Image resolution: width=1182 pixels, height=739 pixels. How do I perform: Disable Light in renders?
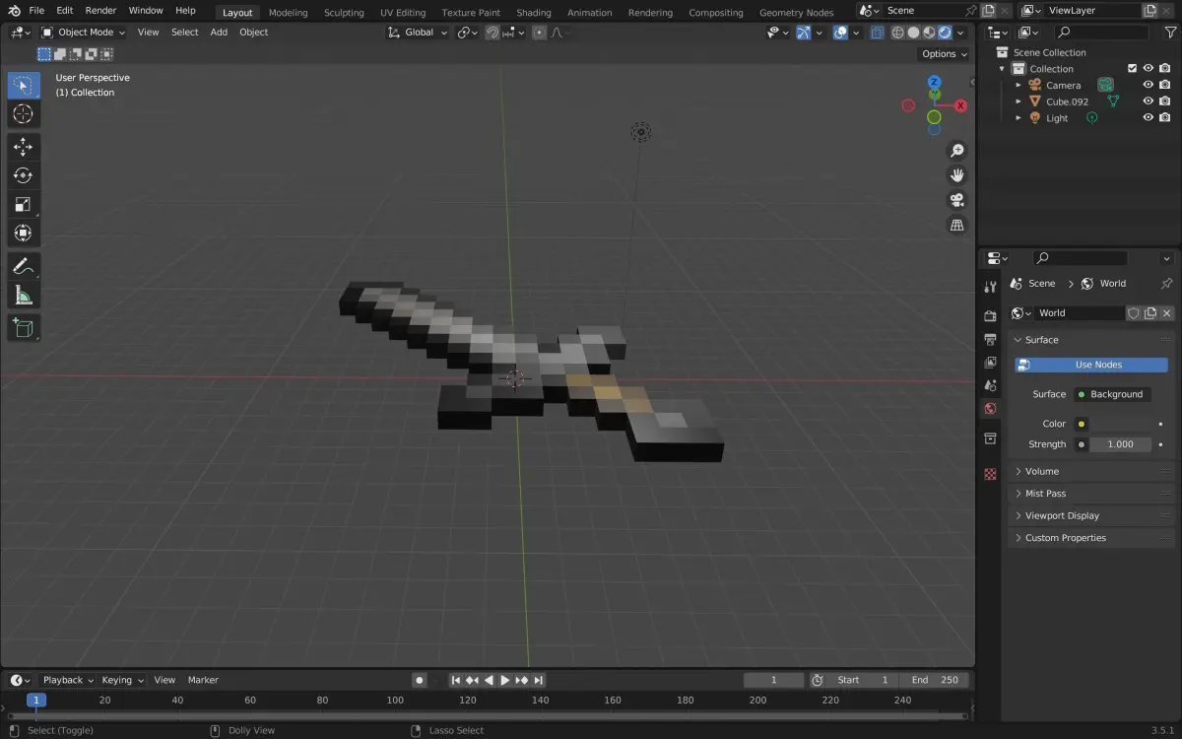pyautogui.click(x=1164, y=117)
